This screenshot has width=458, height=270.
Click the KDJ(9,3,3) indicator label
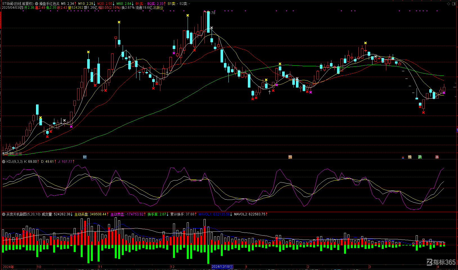15,162
